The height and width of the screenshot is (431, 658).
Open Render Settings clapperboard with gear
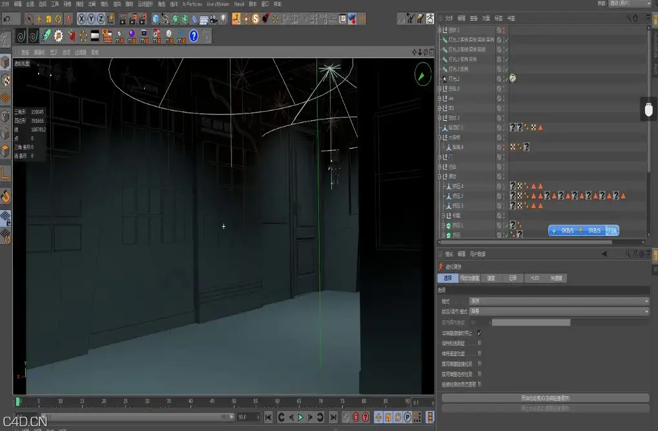click(x=143, y=19)
